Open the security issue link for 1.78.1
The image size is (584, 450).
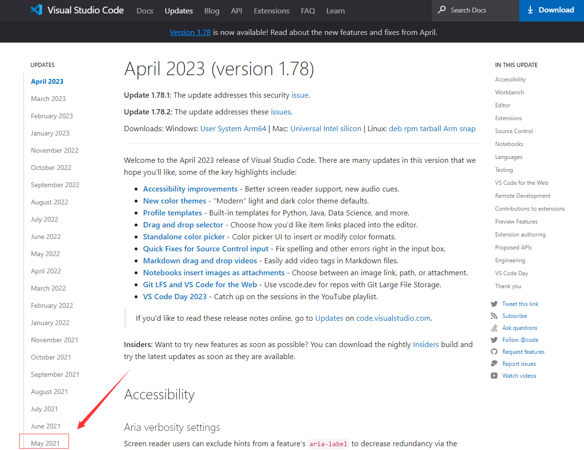click(x=300, y=95)
